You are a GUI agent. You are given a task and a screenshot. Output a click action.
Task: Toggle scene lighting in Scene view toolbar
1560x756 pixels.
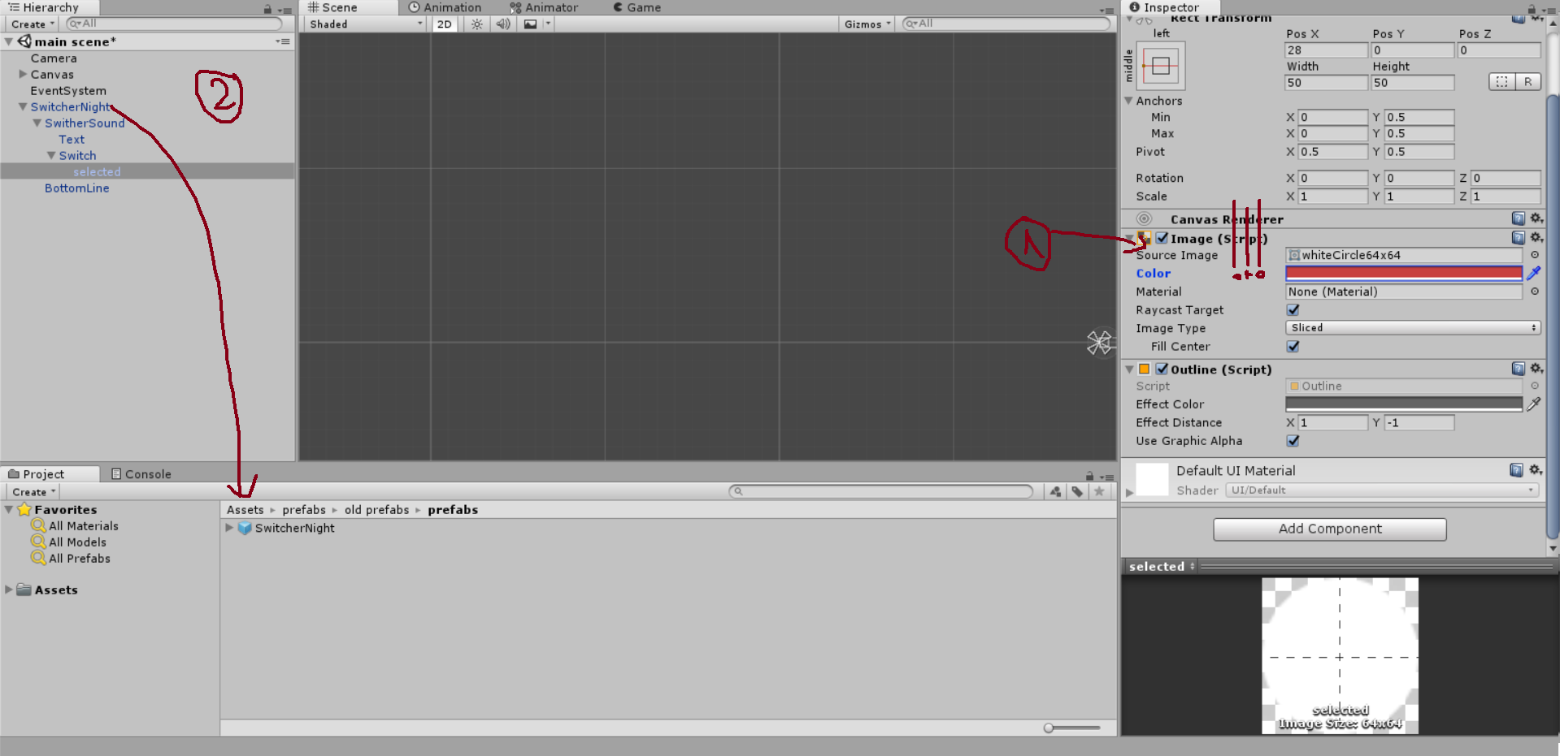(476, 24)
